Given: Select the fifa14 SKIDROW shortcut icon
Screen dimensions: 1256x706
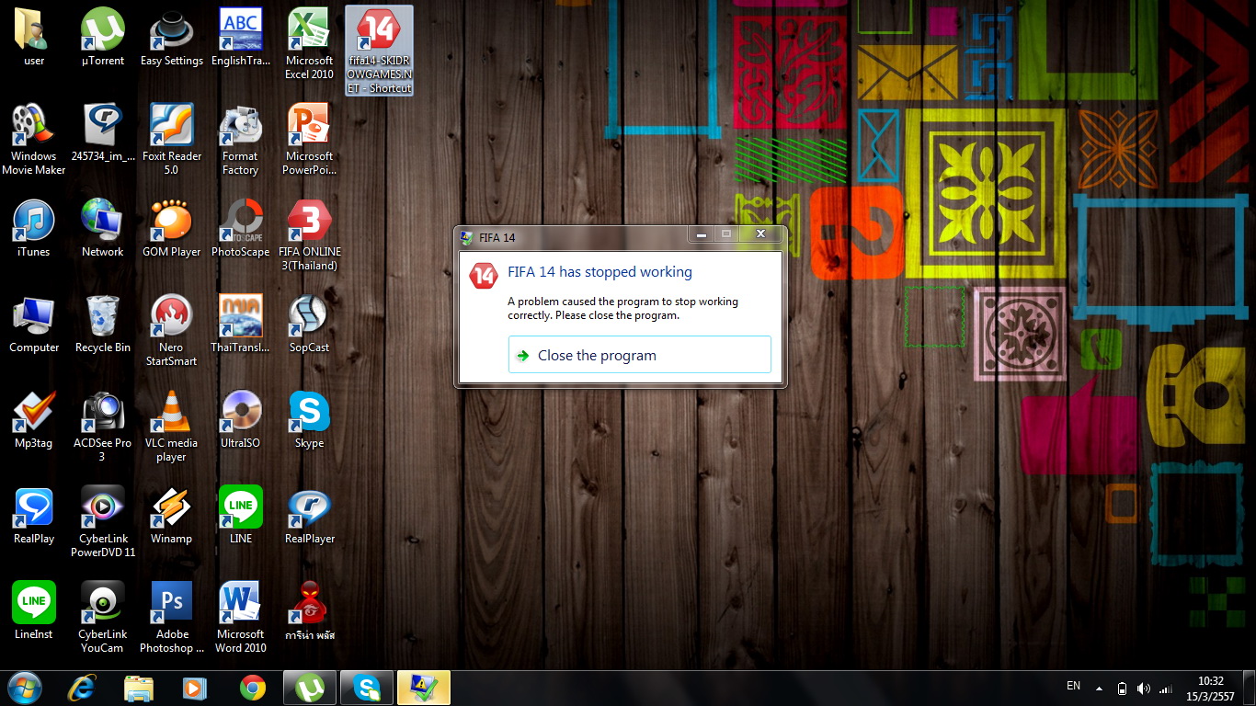Looking at the screenshot, I should [379, 32].
